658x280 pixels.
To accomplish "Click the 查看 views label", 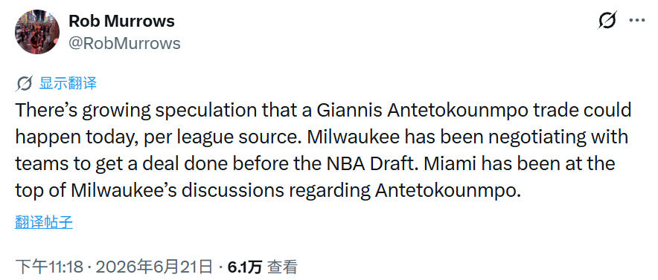I will pyautogui.click(x=283, y=267).
